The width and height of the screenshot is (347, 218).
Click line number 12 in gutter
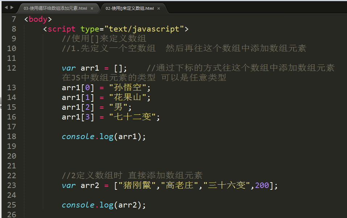tap(12, 68)
